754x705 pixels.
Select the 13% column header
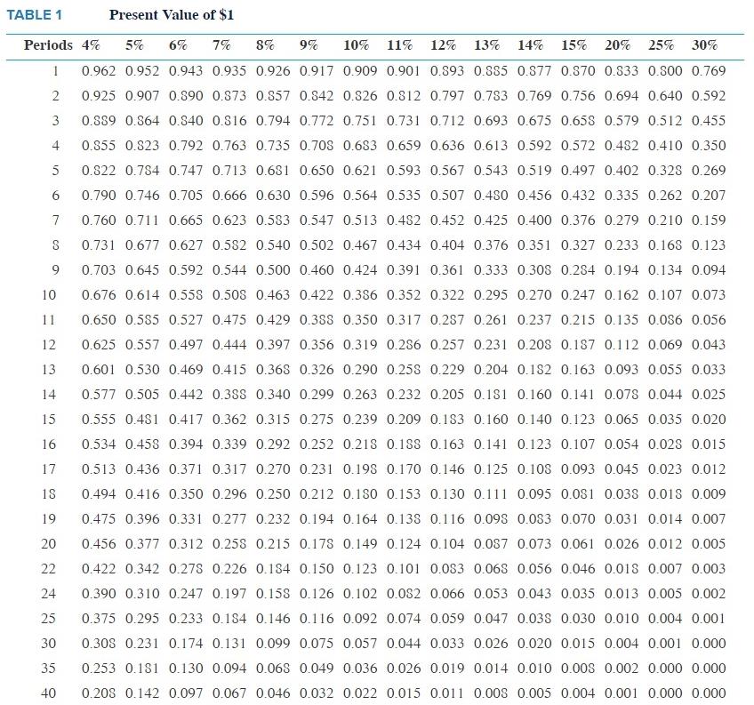(x=486, y=45)
